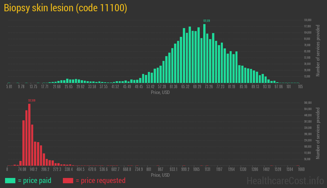Click the chart title 'Biopsy skin lesion (code 11100)'
This screenshot has height=188, width=327.
pos(65,8)
